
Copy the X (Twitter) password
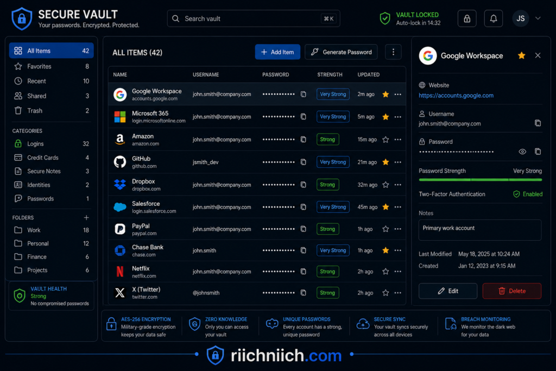tap(304, 293)
